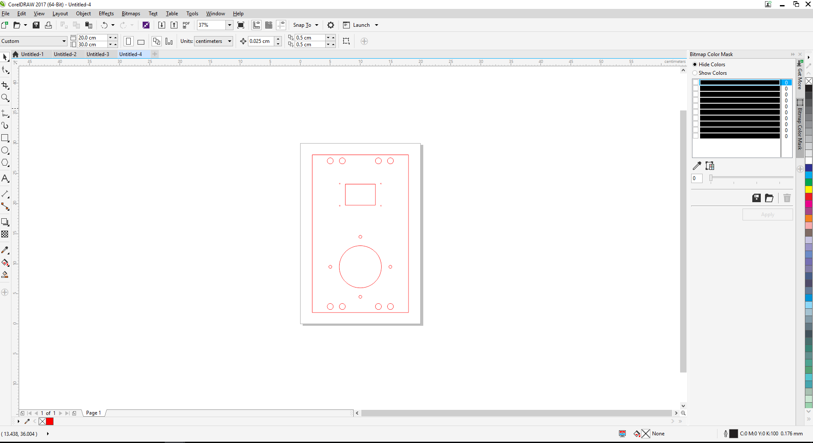Select the Show Colors radio button

(695, 73)
